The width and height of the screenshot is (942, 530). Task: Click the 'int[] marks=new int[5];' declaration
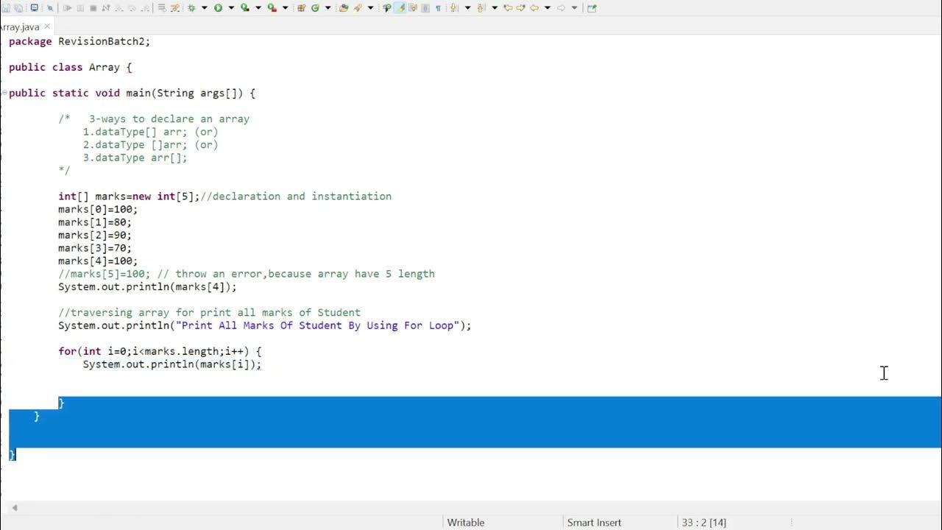point(129,197)
